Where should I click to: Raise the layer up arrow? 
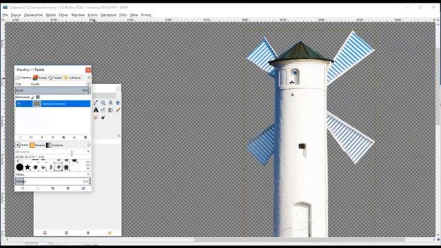42,138
